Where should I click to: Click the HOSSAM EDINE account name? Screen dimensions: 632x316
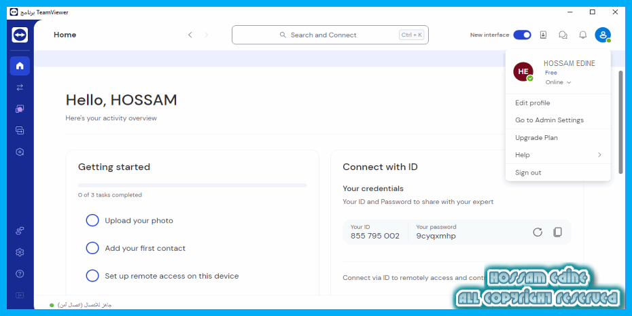click(569, 63)
